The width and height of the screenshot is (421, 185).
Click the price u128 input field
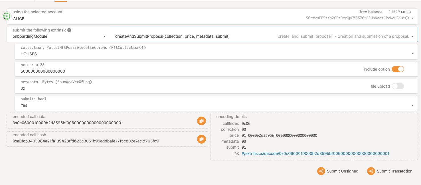[x=114, y=71]
